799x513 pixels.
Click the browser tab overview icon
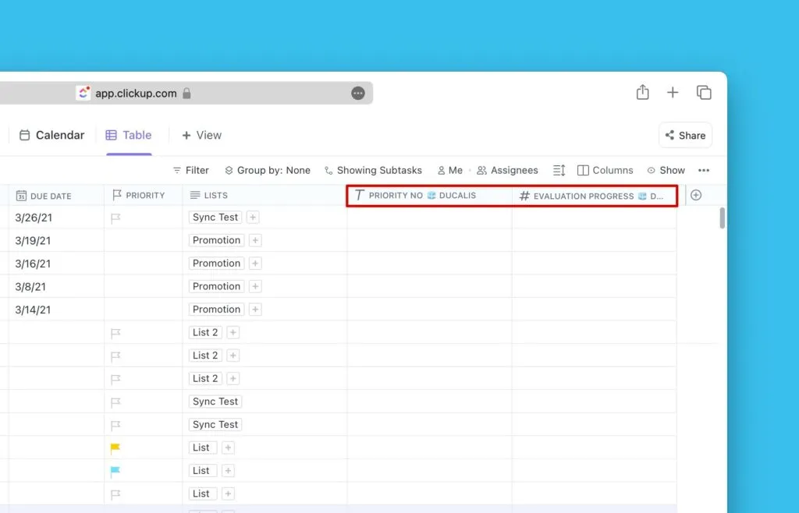704,92
